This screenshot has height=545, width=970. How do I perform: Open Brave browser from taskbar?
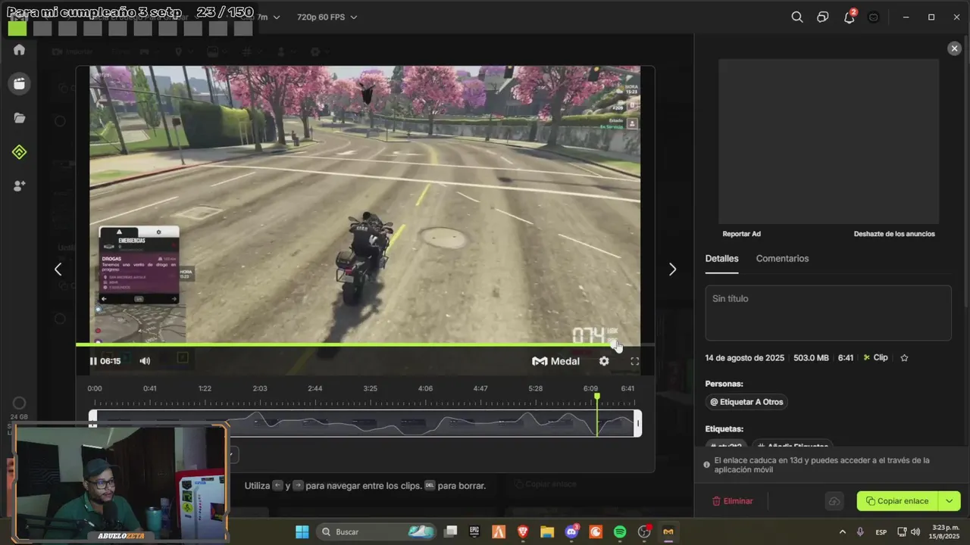(x=523, y=531)
